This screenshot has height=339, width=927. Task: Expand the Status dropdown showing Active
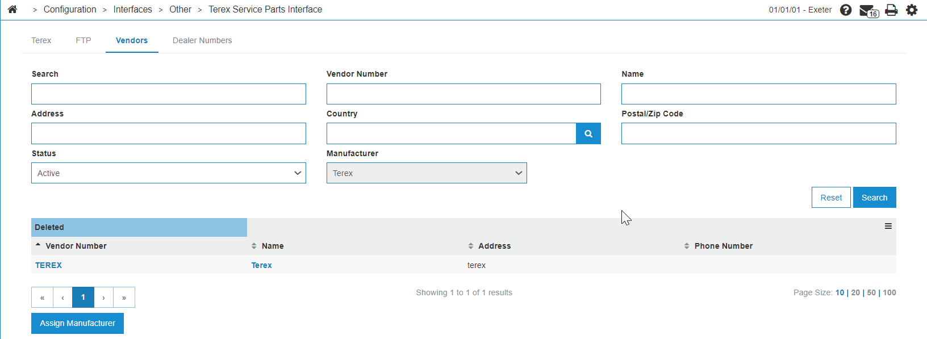coord(169,173)
